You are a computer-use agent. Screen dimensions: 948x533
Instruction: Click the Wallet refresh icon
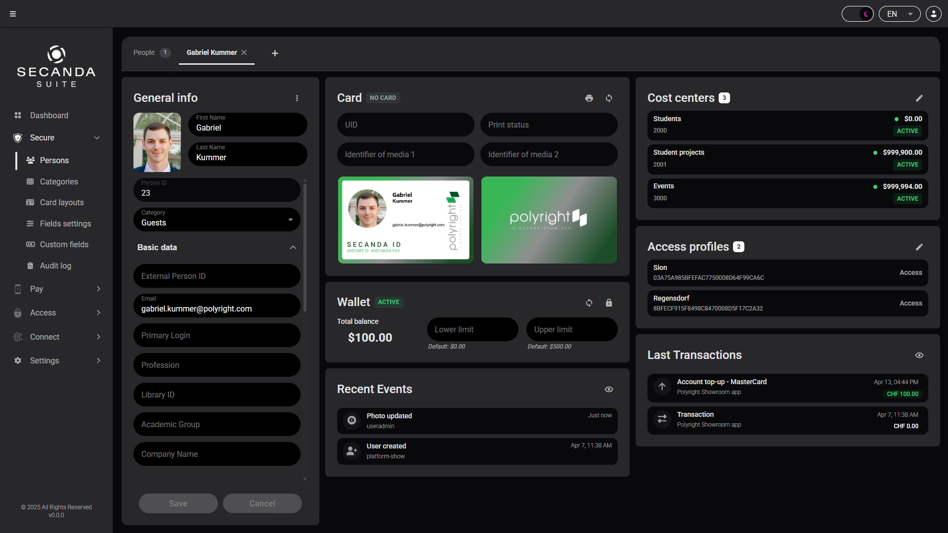(x=589, y=303)
